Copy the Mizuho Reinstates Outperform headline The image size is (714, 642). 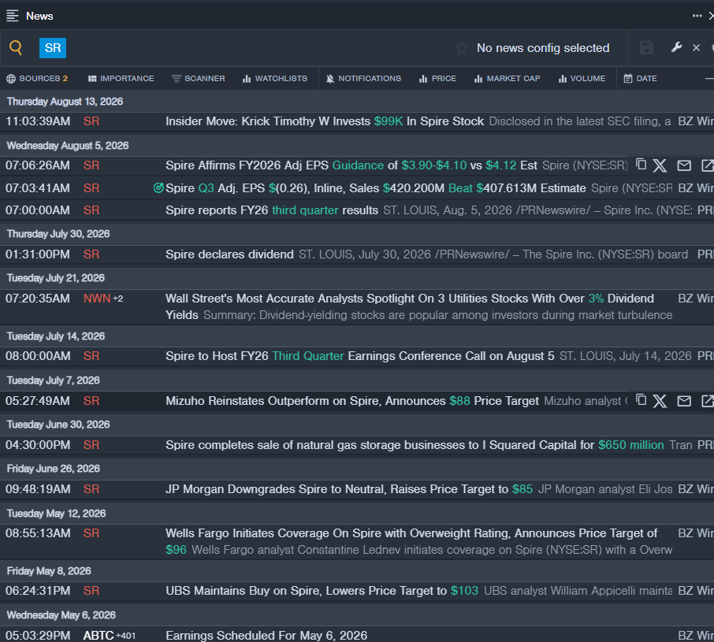(641, 400)
